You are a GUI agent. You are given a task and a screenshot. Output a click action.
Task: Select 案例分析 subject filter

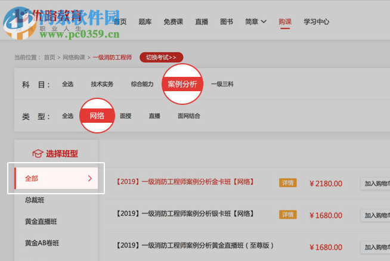pos(182,84)
